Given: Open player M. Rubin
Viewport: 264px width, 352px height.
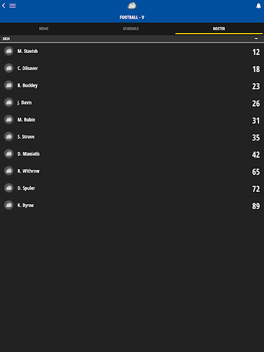Looking at the screenshot, I should pos(132,120).
